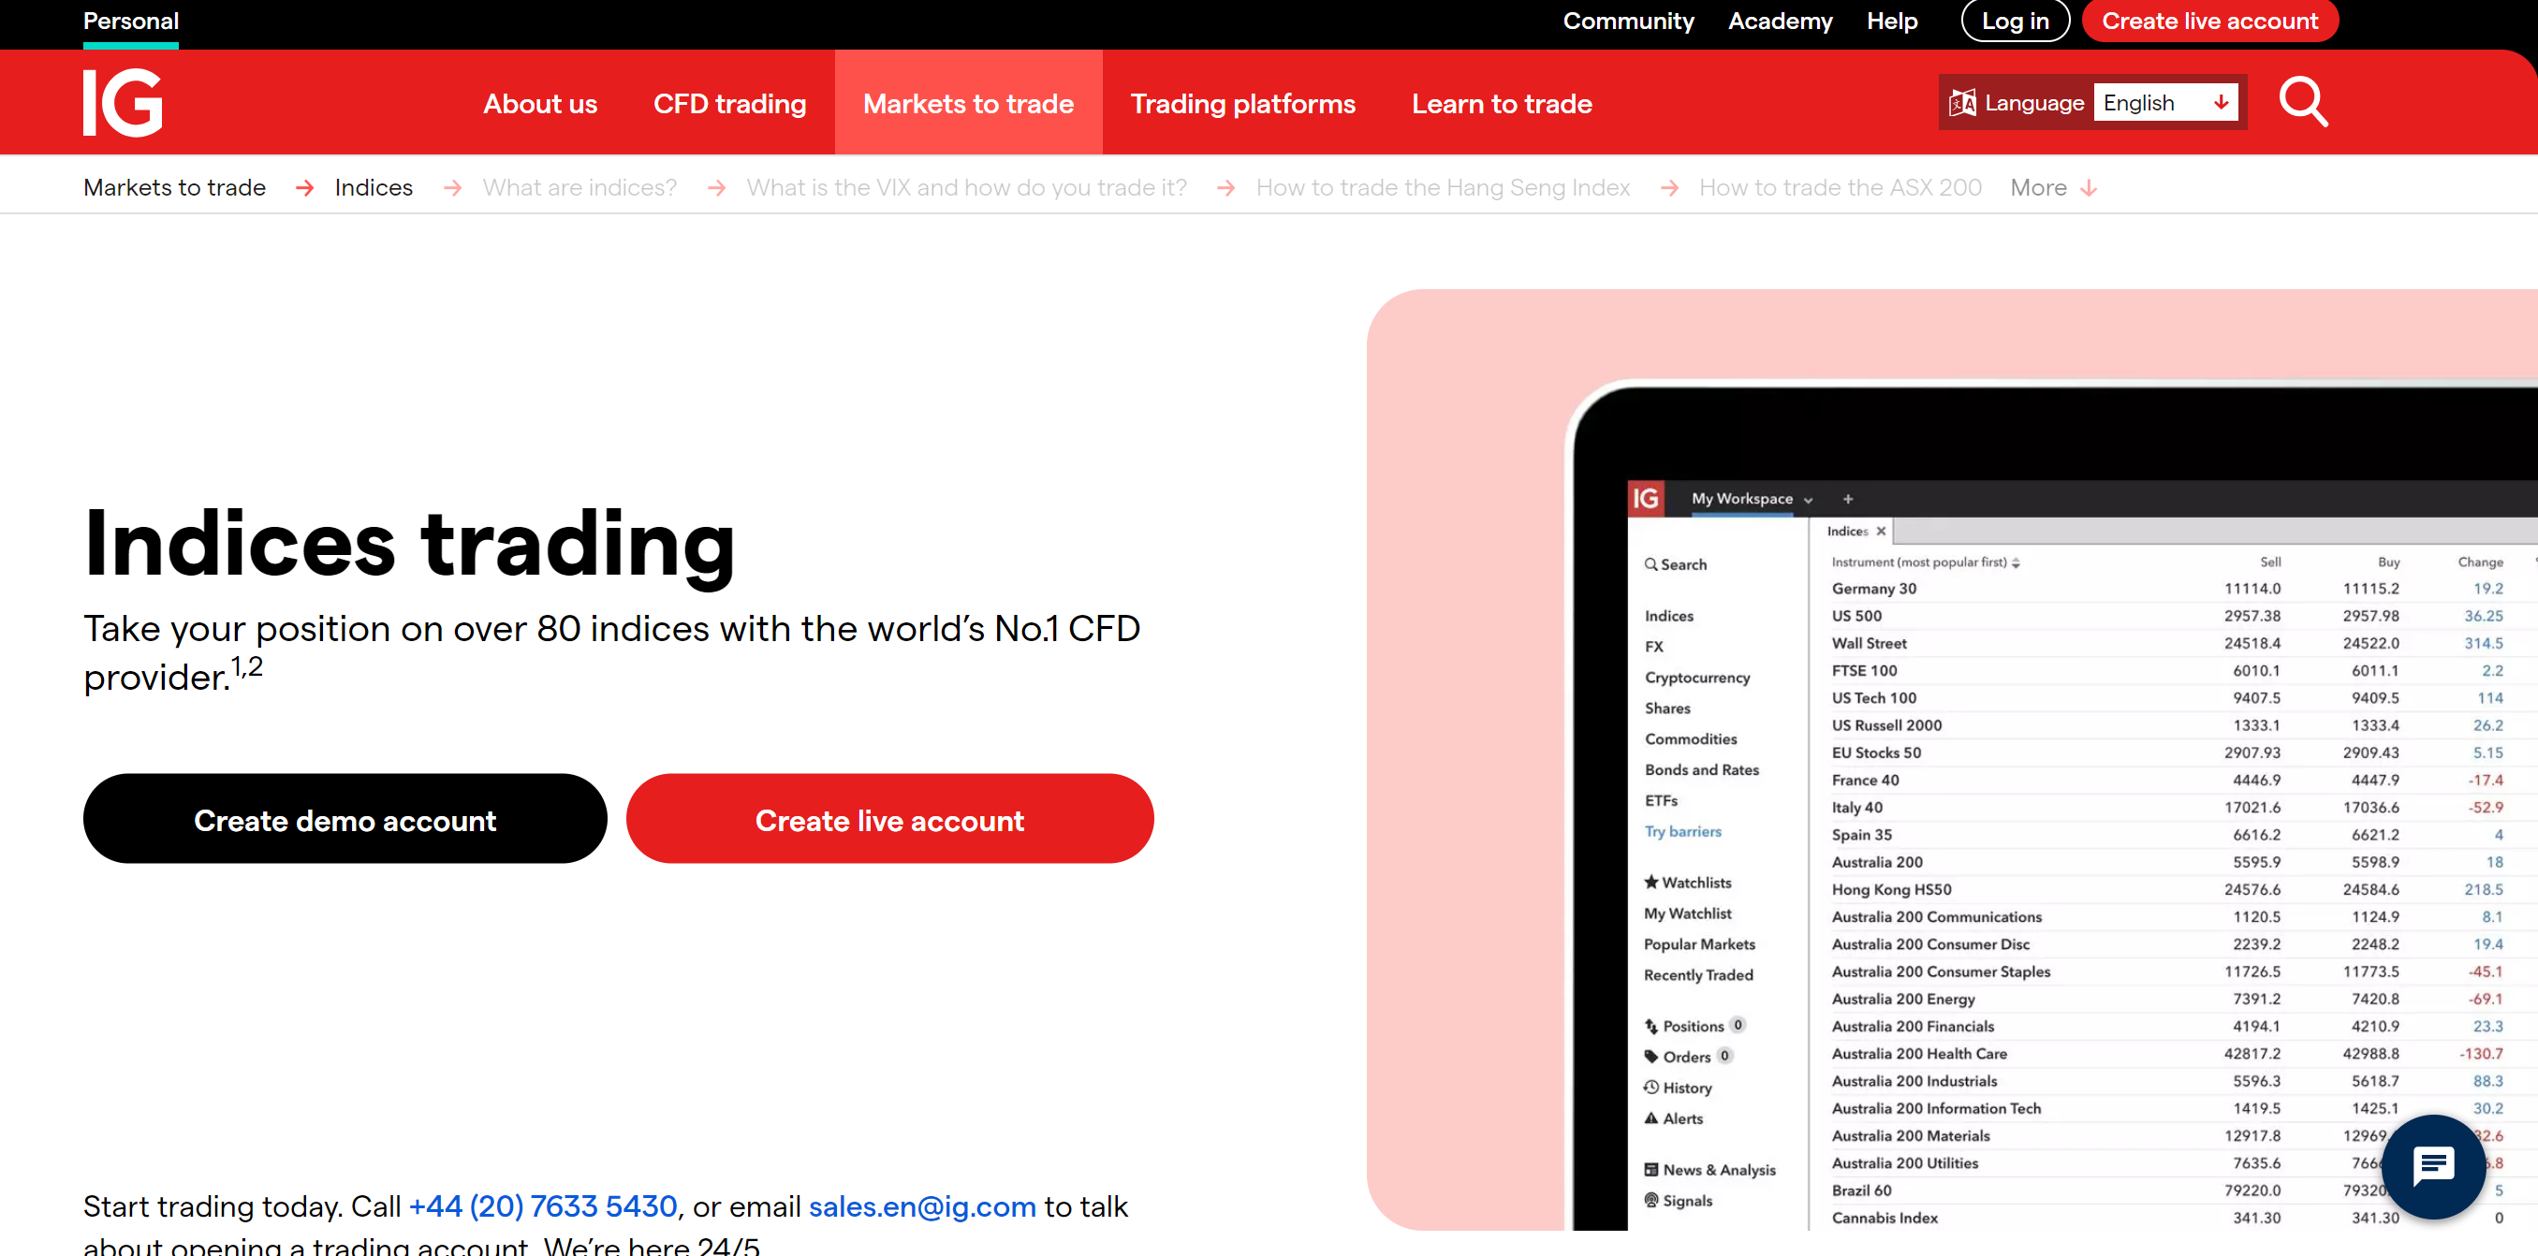Open Hang Seng Index breadcrumb link

click(1442, 187)
